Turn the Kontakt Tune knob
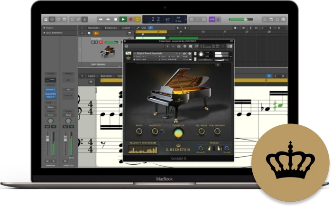Image resolution: width=332 pixels, height=207 pixels. tap(201, 54)
